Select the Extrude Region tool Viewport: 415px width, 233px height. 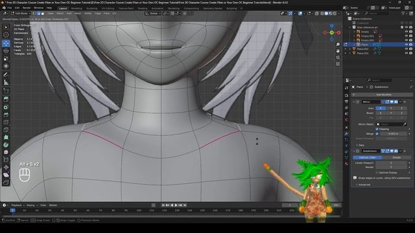[6, 99]
